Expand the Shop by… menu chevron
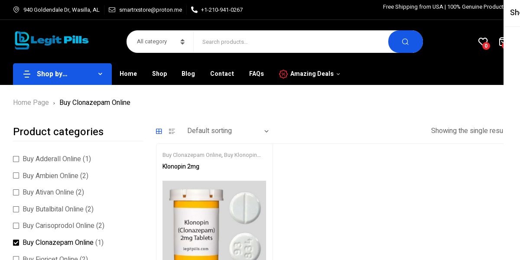The width and height of the screenshot is (520, 260). [100, 74]
